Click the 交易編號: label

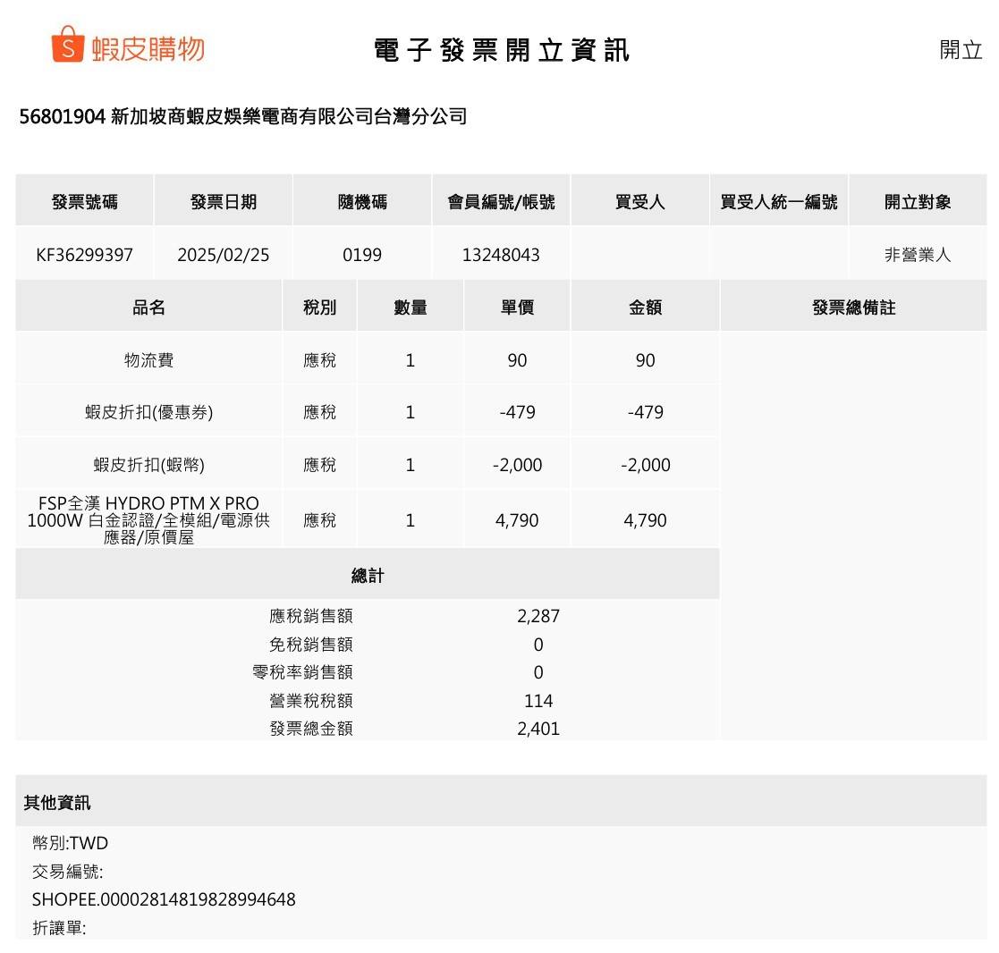[x=68, y=871]
